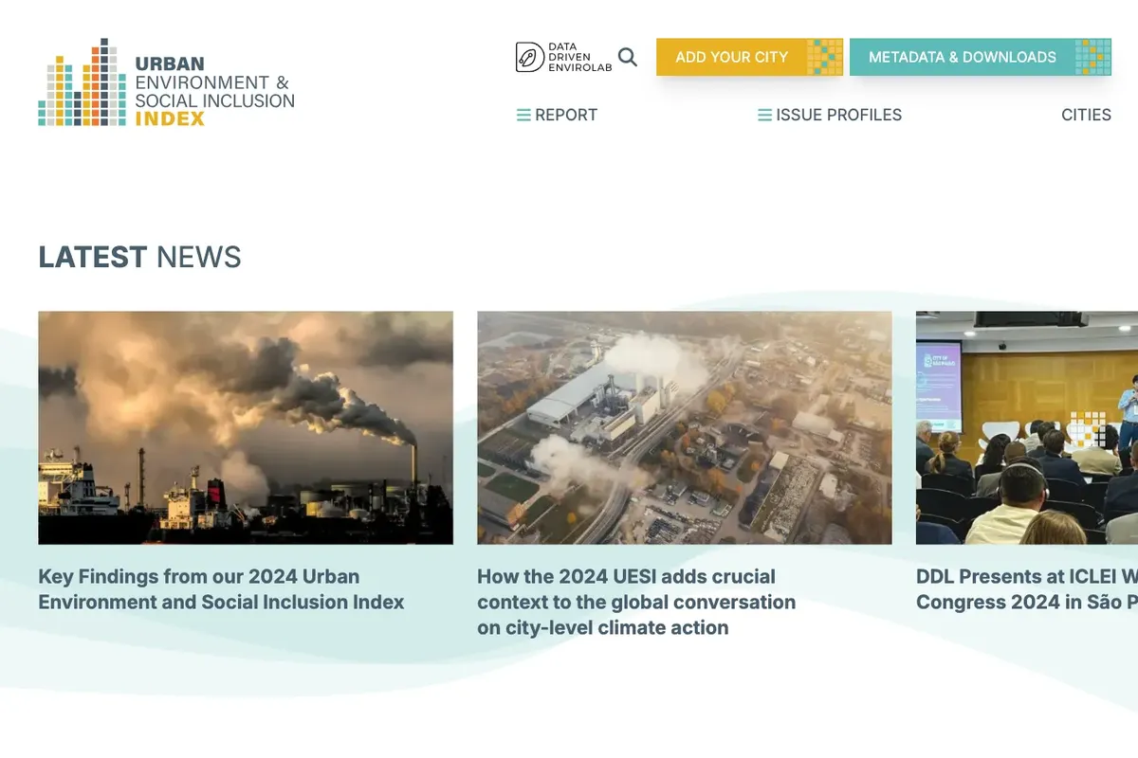
Task: Expand the ISSUE PROFILES hamburger icon
Action: click(x=764, y=115)
